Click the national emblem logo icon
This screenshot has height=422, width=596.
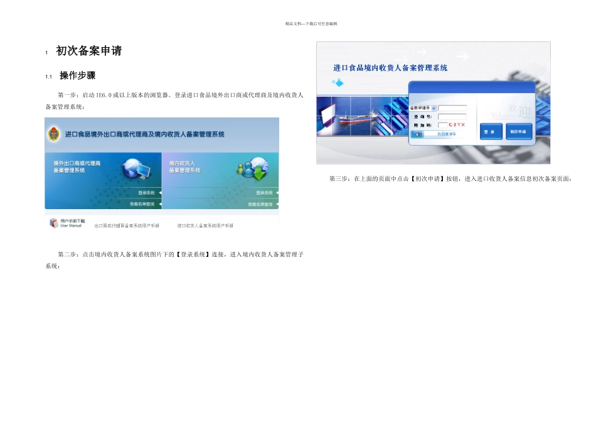tap(53, 134)
